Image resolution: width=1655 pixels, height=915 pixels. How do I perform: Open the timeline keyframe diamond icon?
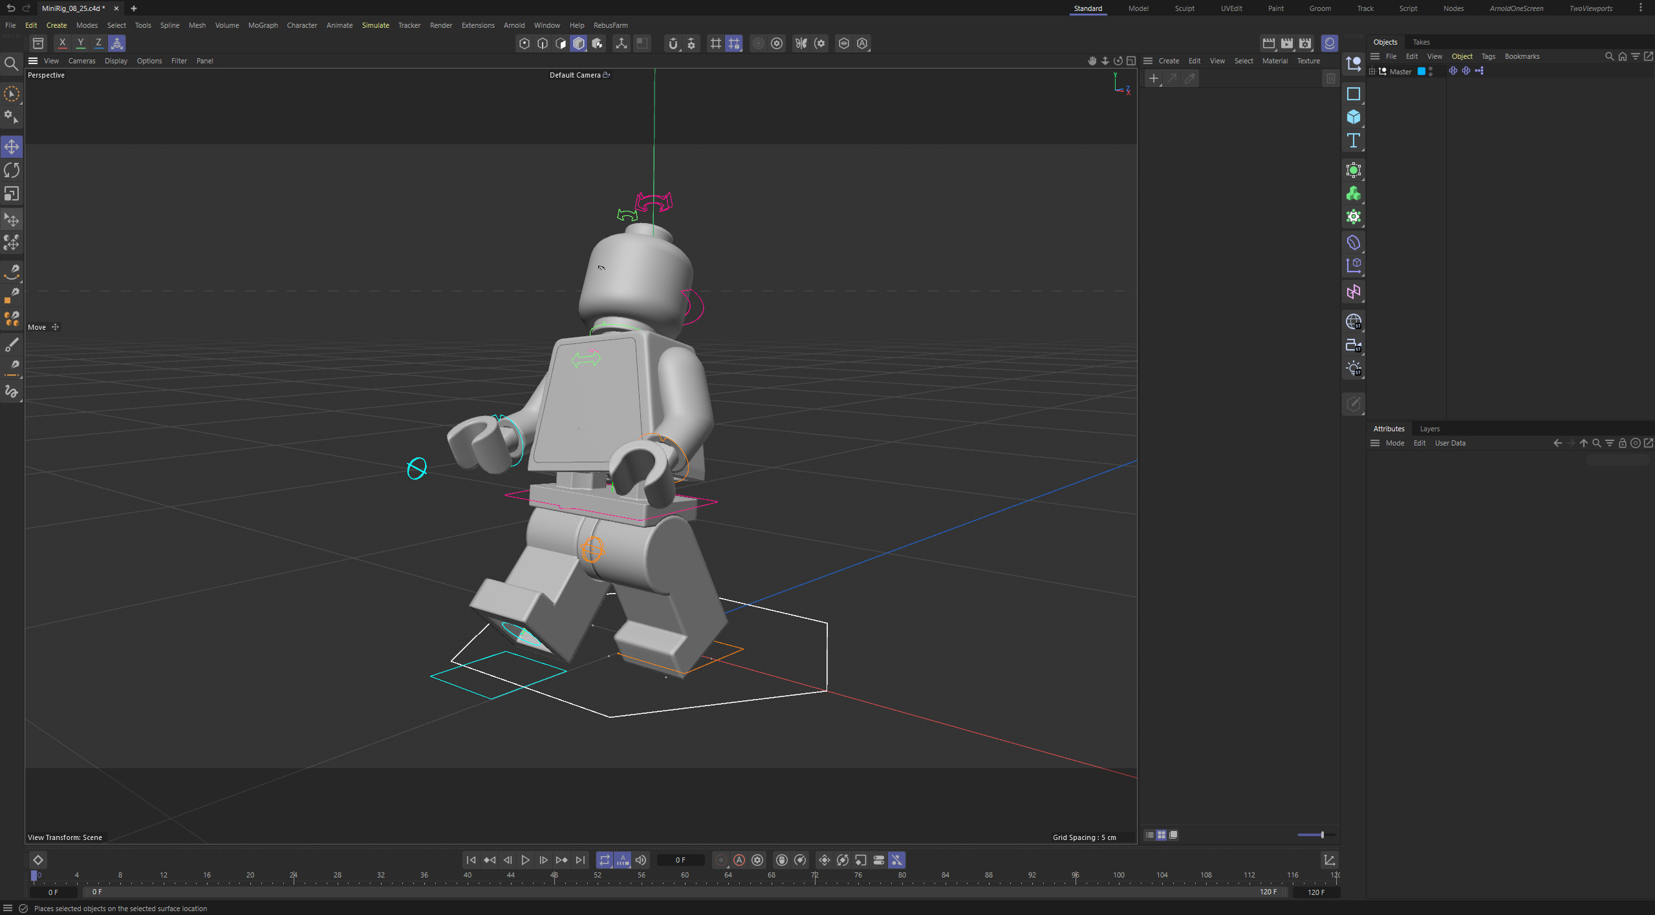click(38, 860)
